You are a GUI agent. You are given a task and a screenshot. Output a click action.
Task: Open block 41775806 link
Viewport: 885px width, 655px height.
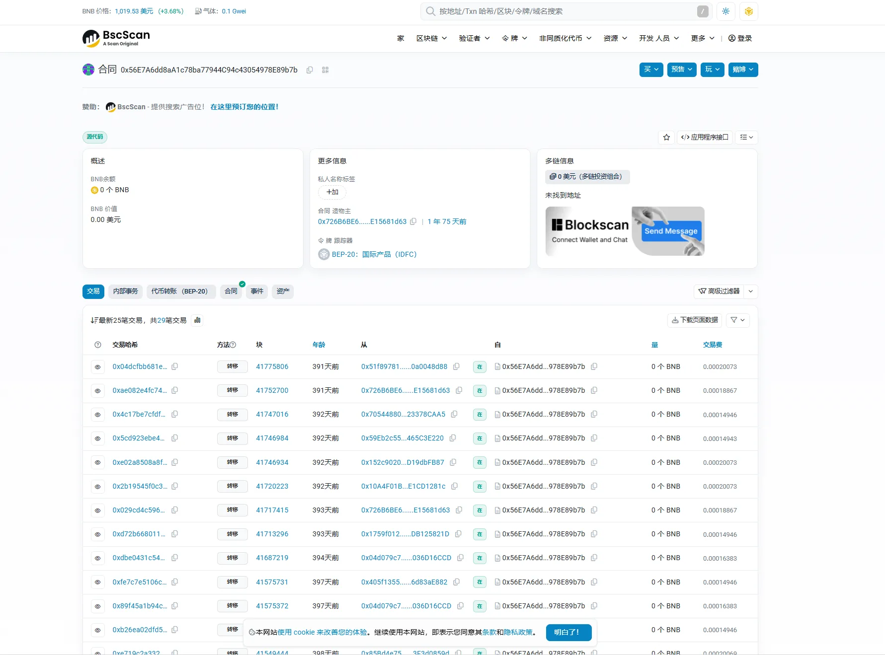[272, 367]
